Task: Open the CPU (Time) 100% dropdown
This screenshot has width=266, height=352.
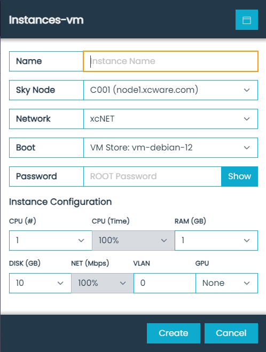Action: coord(134,241)
